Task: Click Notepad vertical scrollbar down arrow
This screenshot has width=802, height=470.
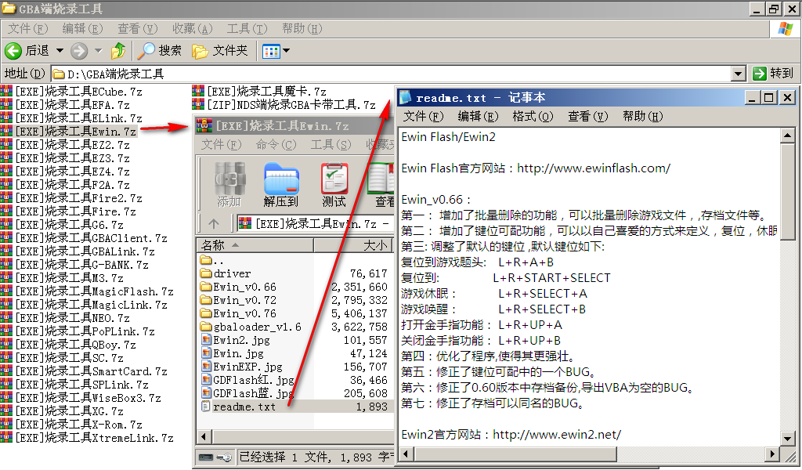Action: click(789, 455)
